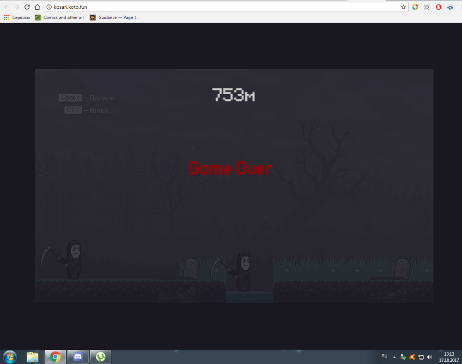462x364 pixels.
Task: Open uTorrent from the taskbar
Action: (100, 357)
